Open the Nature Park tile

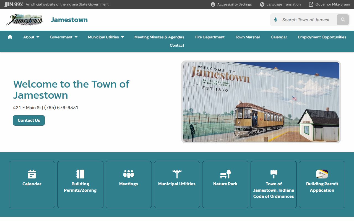pyautogui.click(x=225, y=185)
